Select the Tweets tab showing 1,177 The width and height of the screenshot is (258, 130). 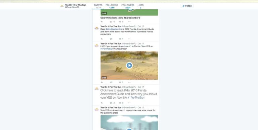click(98, 6)
